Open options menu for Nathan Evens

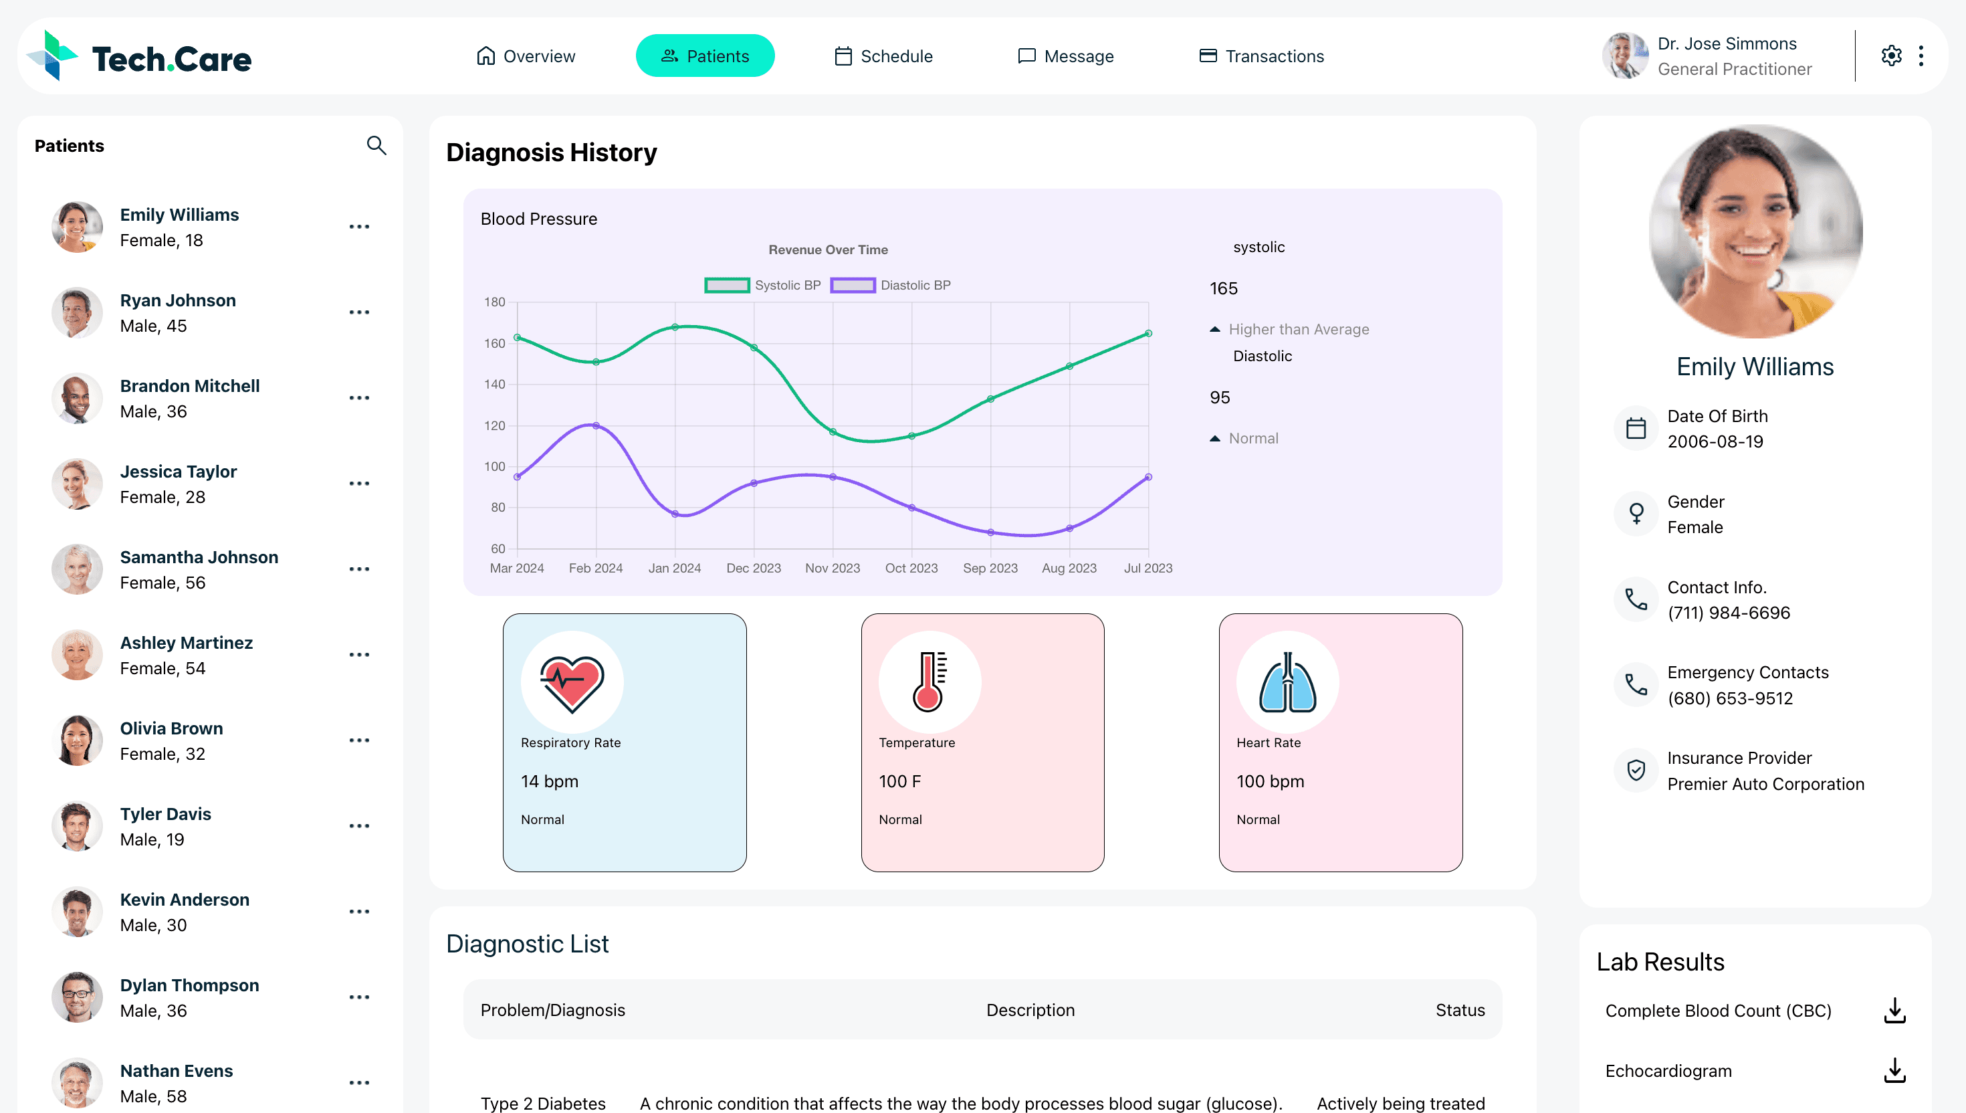(359, 1083)
